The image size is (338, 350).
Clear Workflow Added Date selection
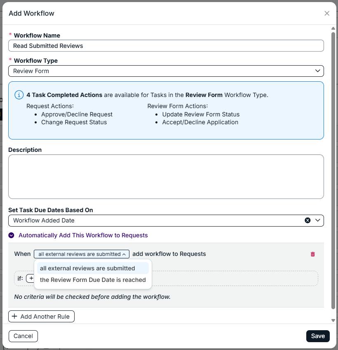point(307,220)
